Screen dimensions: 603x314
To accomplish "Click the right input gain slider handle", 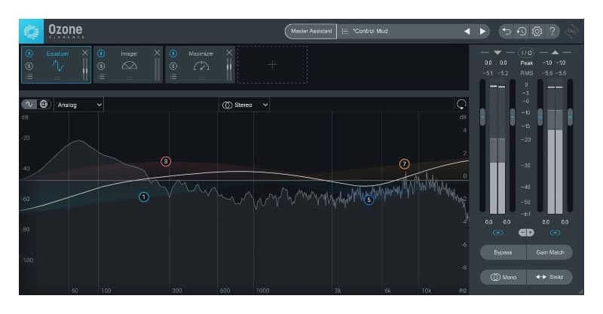I will 513,117.
